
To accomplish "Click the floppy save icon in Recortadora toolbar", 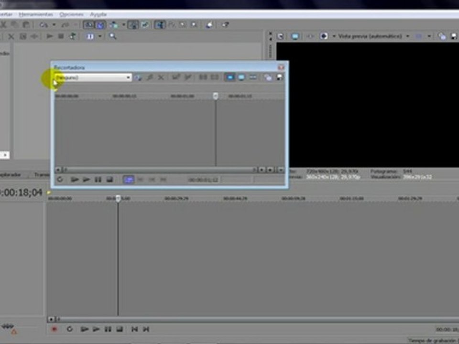I will pos(280,77).
